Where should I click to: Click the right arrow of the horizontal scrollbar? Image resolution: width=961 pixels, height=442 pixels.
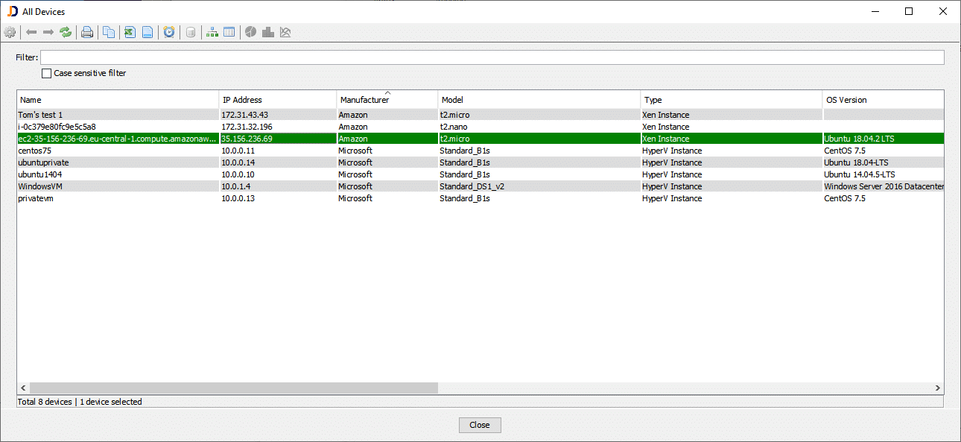click(938, 388)
